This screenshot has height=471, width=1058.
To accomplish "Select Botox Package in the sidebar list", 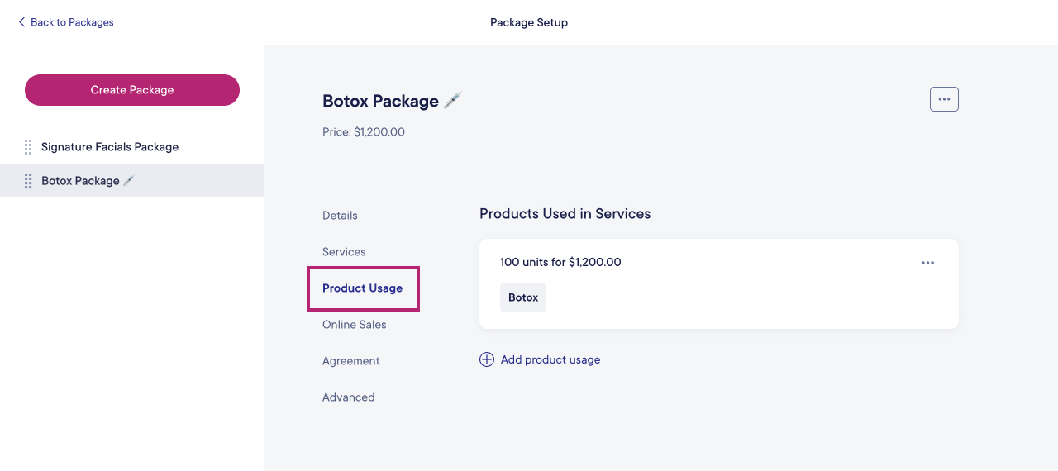I will point(80,181).
